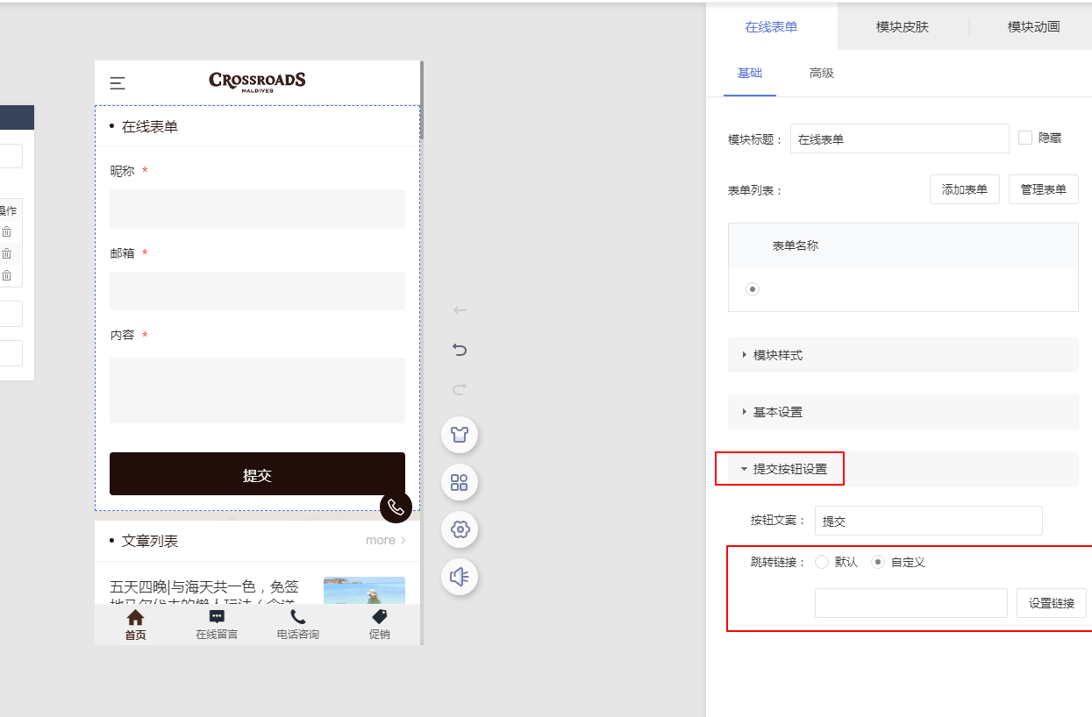Open the gear settings icon
1092x717 pixels.
coord(460,529)
